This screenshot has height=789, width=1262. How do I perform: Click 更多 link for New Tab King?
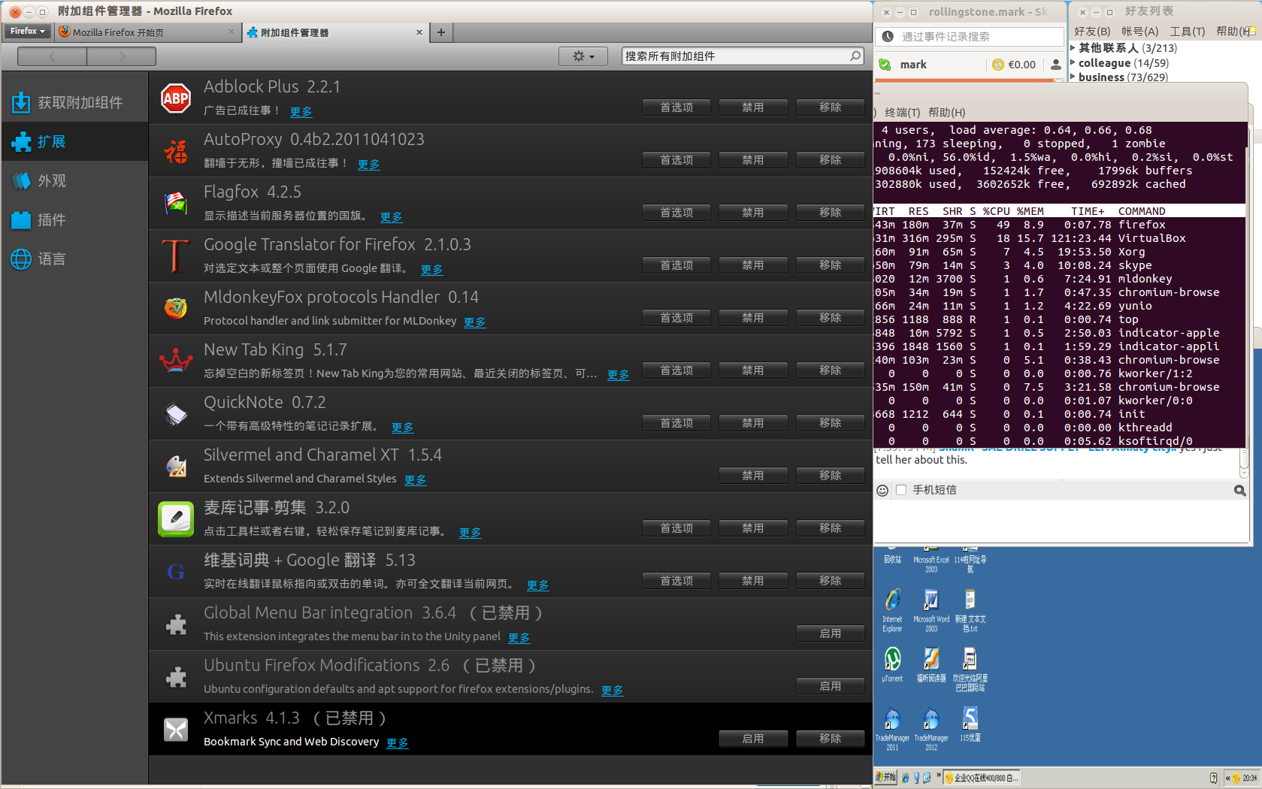click(618, 375)
